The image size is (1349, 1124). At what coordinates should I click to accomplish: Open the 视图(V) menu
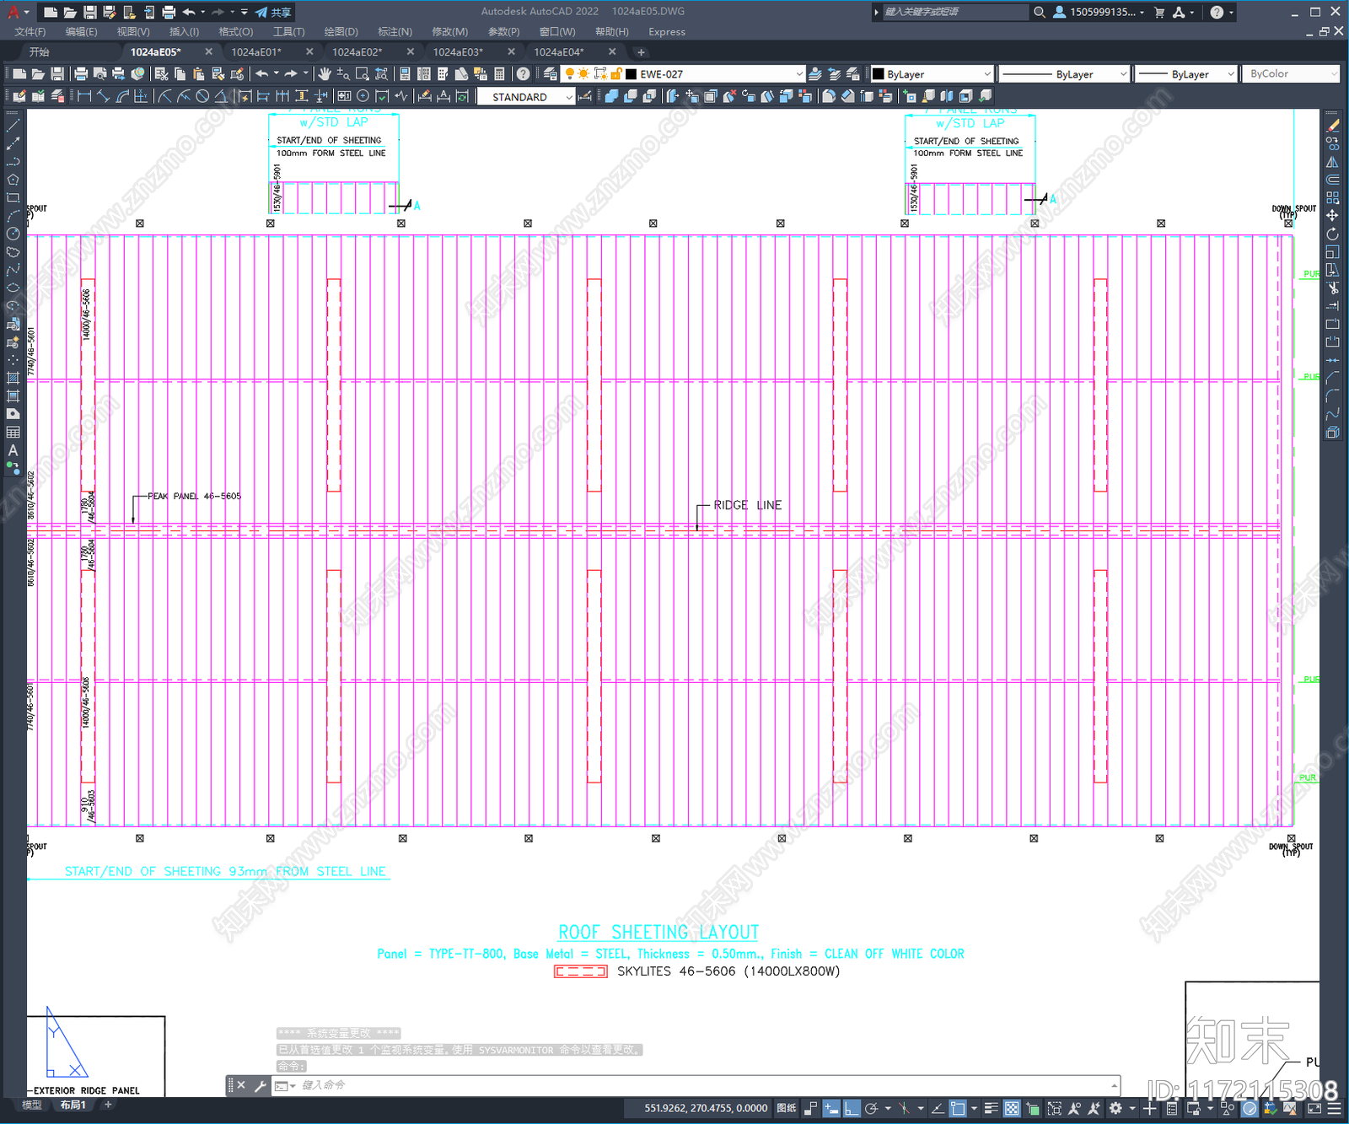133,31
